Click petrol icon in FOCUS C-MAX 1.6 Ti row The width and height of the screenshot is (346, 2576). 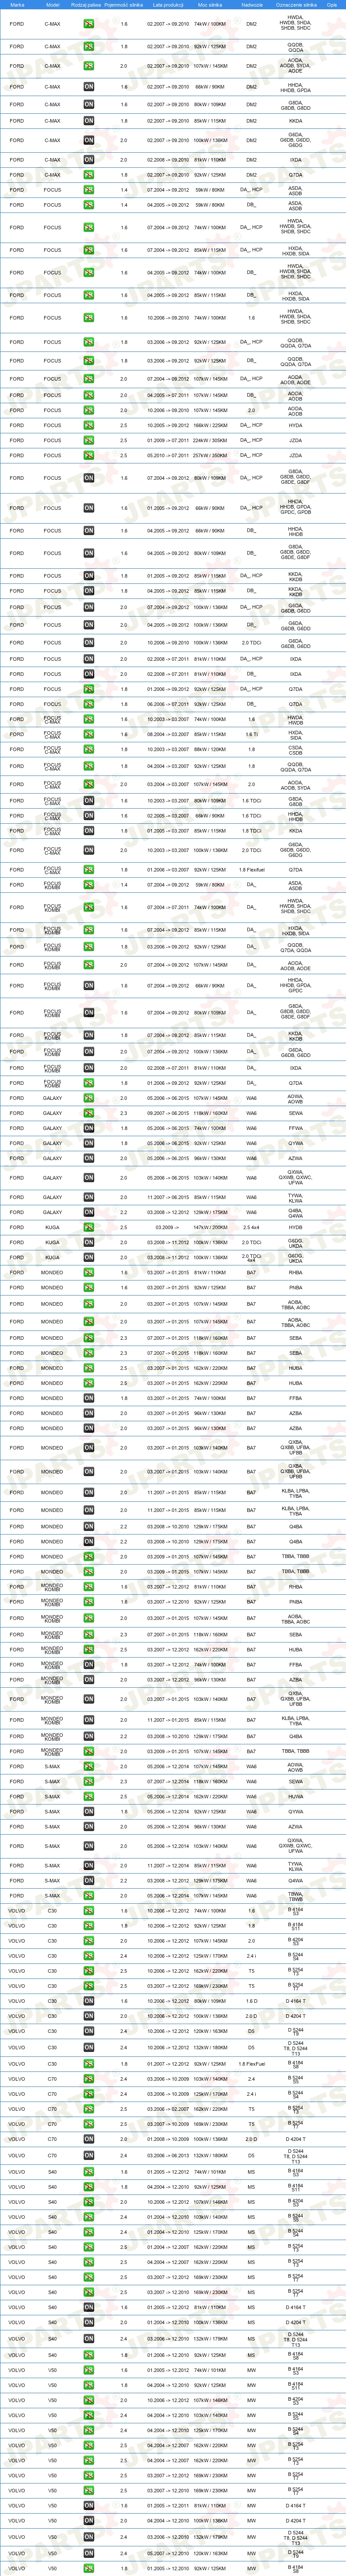[89, 734]
